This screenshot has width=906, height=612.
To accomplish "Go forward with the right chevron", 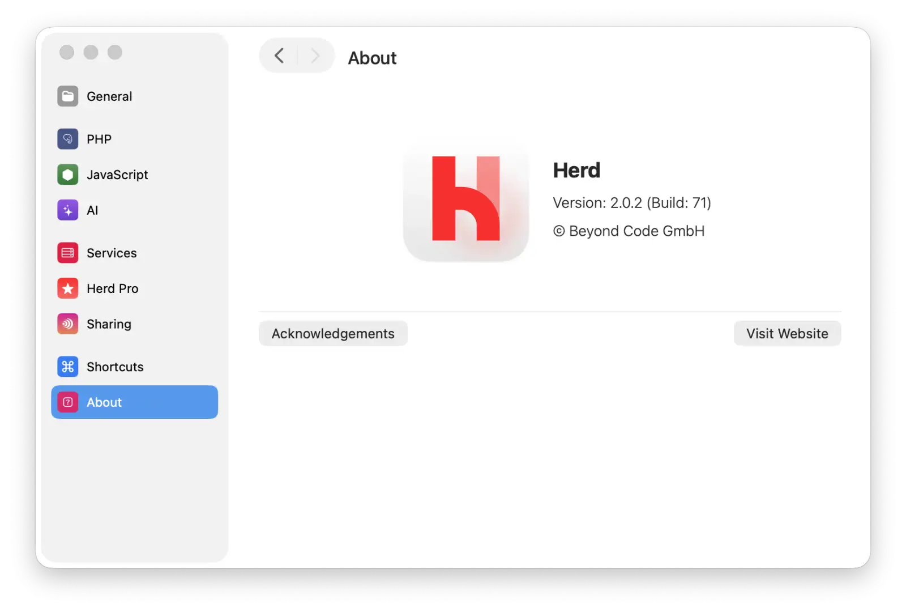I will click(x=315, y=56).
